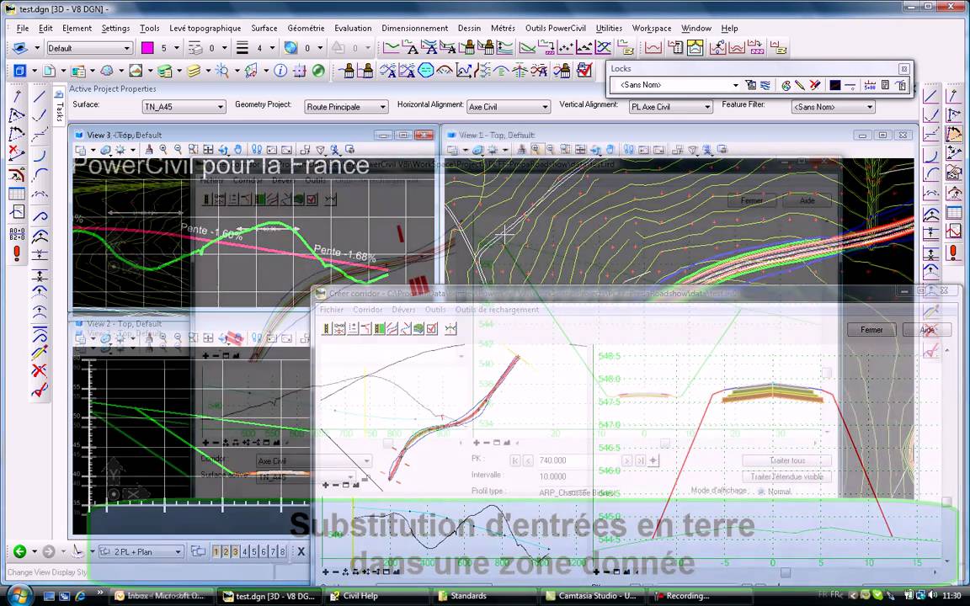
Task: Click the station 5+00 lock icon
Action: tap(870, 85)
